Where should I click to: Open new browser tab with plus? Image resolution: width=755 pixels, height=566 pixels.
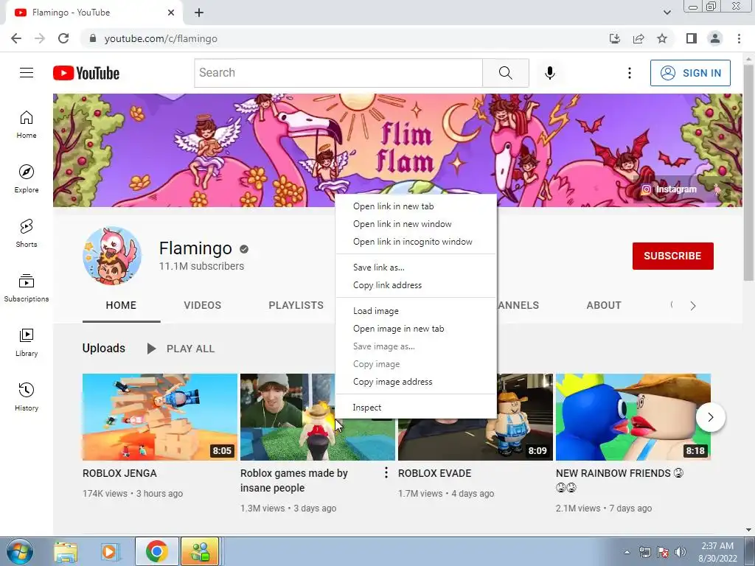(199, 13)
